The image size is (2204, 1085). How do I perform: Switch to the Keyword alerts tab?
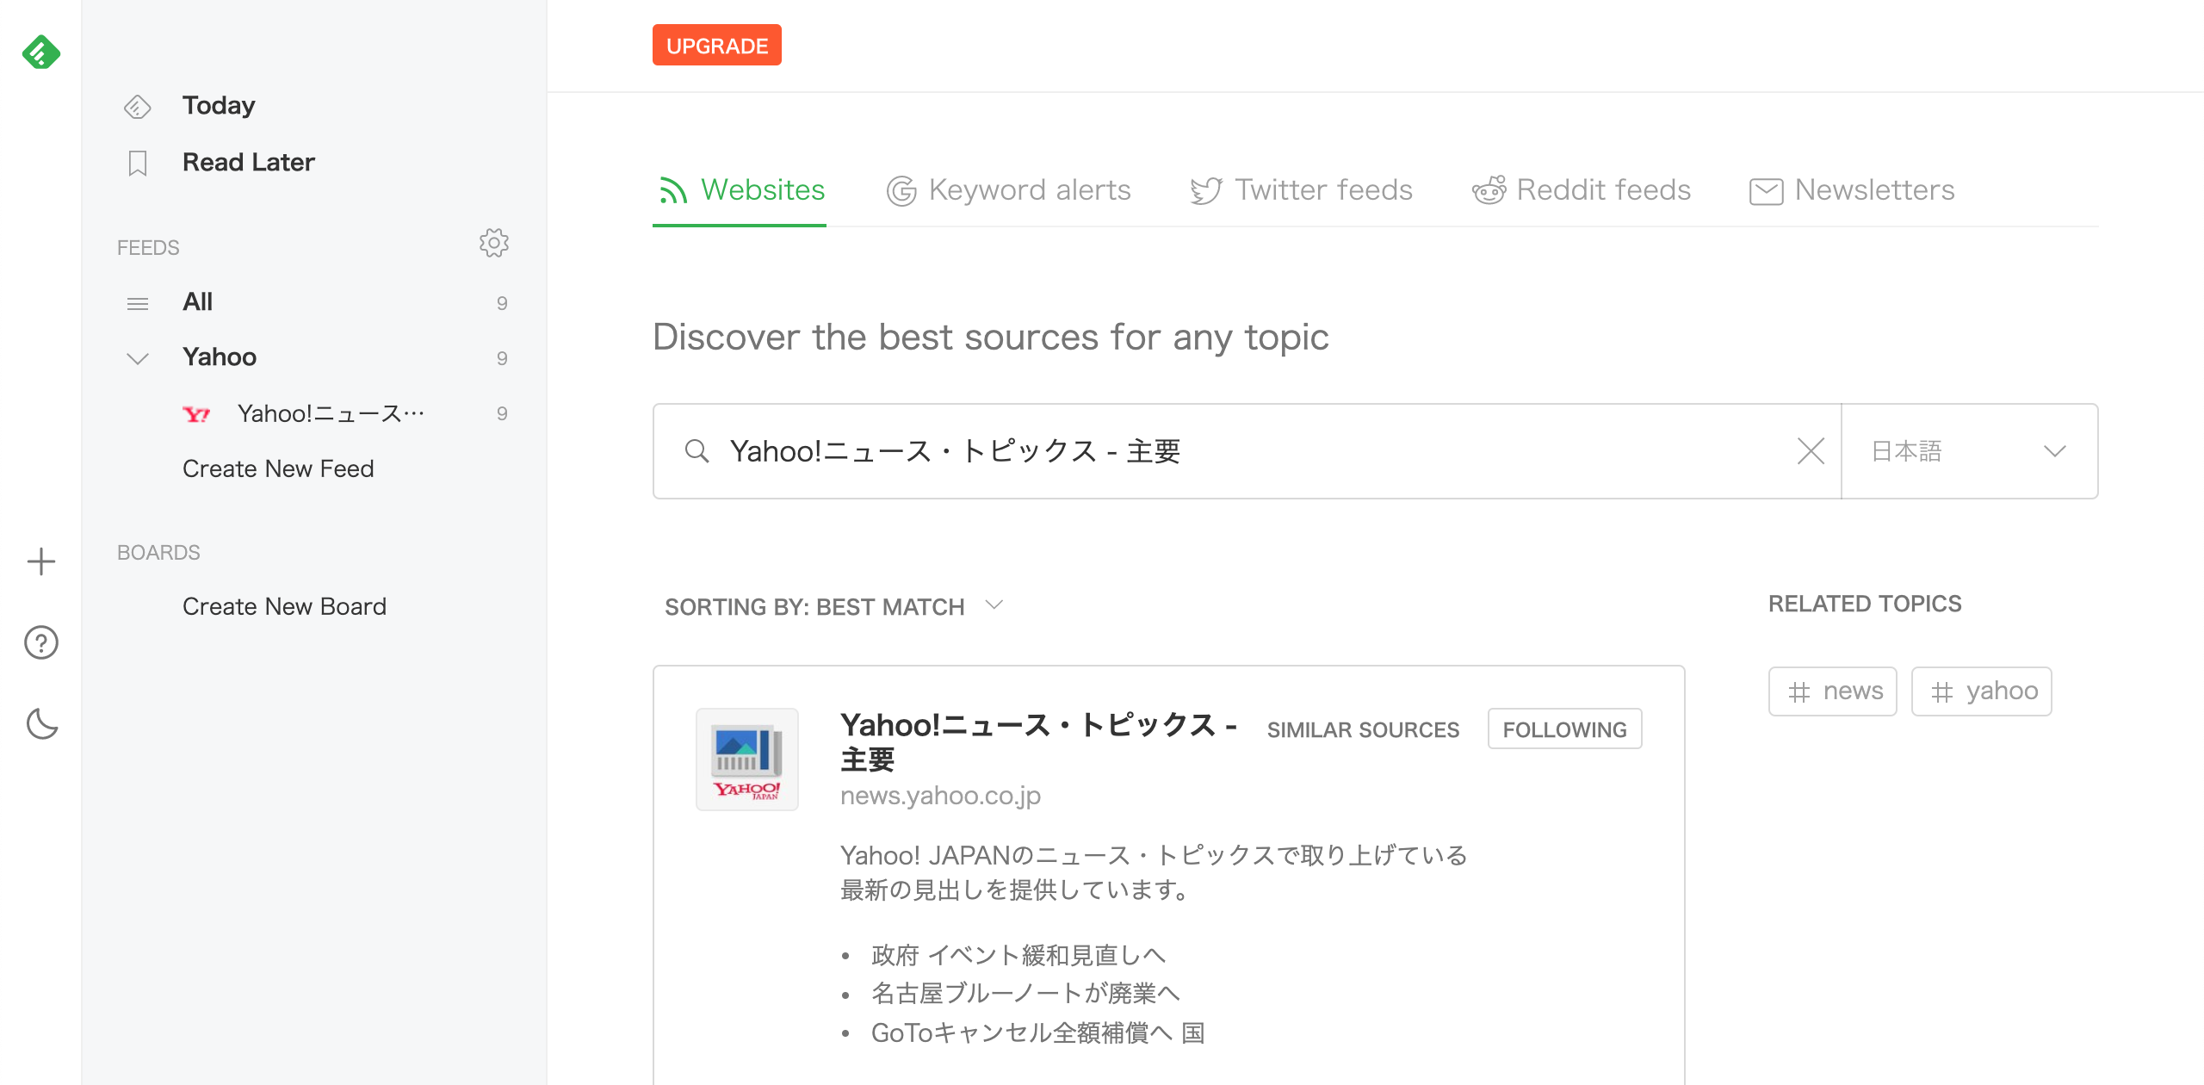(1008, 190)
